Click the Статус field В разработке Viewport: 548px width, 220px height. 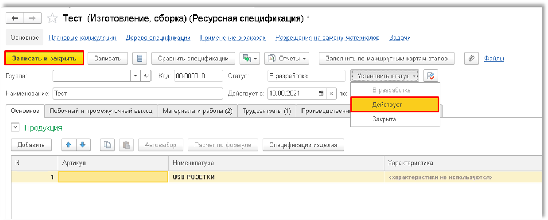tap(306, 76)
